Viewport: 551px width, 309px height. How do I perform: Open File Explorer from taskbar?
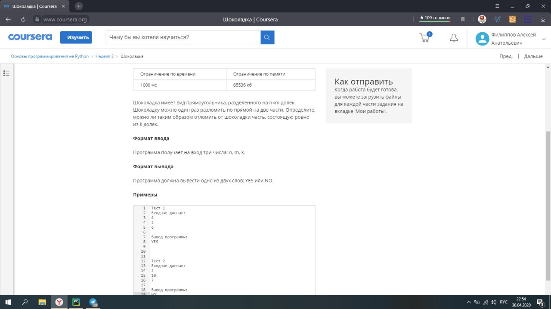click(x=42, y=302)
